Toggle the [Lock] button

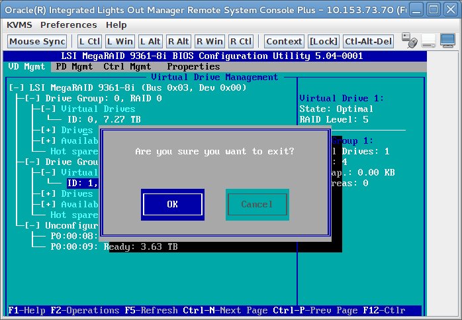[323, 41]
